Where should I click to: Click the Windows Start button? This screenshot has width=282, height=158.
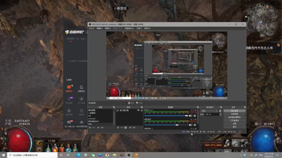[x=4, y=155]
